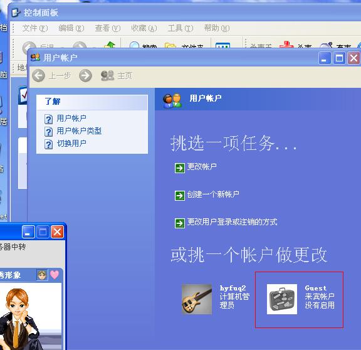Select the Guest suitcase account picture
This screenshot has height=350, width=361.
282,299
